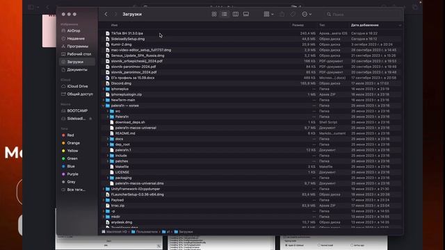Sort by the Имя column header

click(x=114, y=25)
